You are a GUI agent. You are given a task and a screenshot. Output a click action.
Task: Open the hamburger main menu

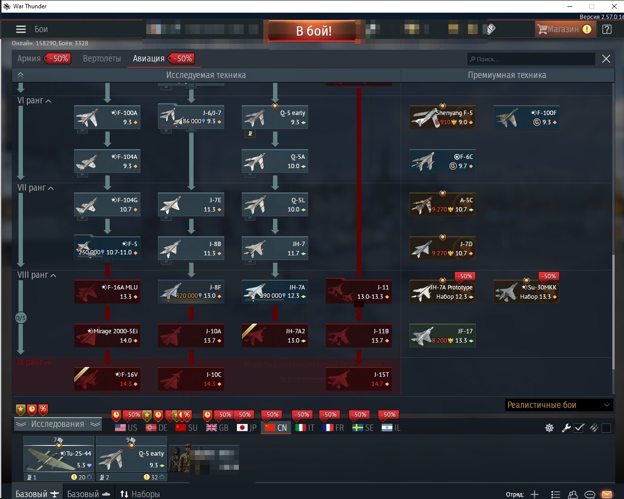pyautogui.click(x=21, y=29)
